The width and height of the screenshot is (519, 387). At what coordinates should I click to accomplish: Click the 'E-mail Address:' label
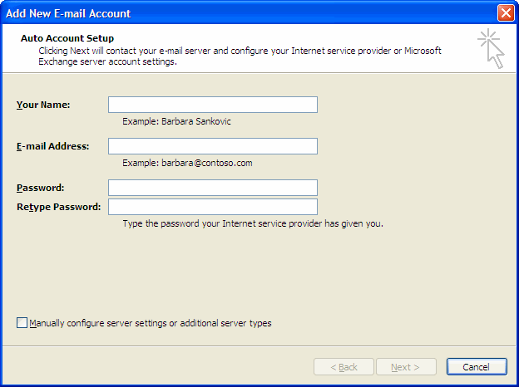pyautogui.click(x=53, y=146)
